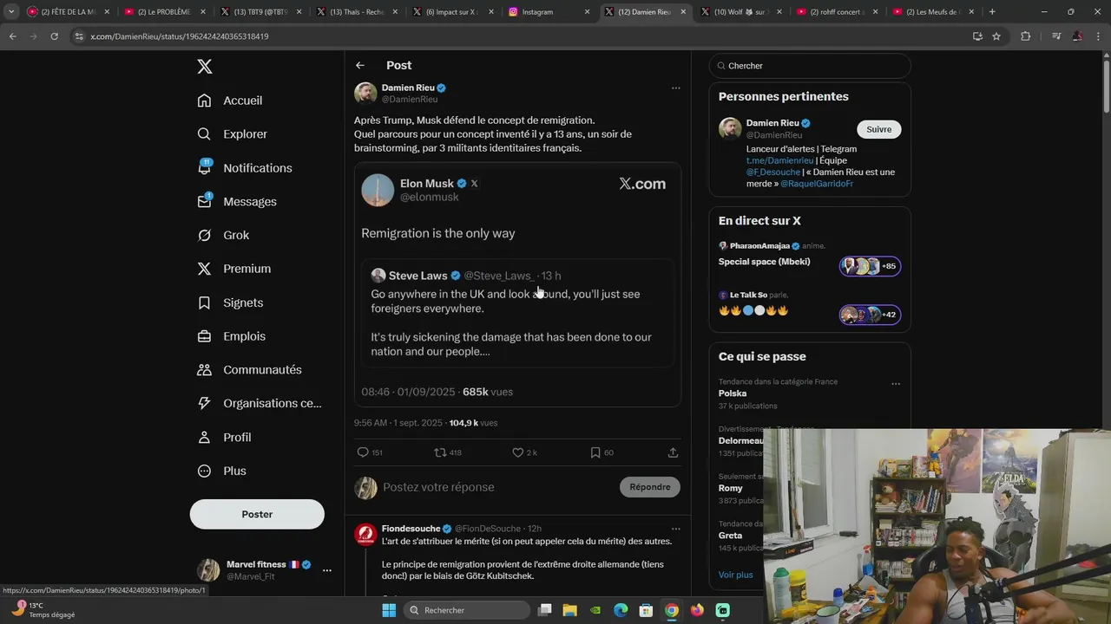Click the repost icon with 418
The height and width of the screenshot is (624, 1111).
pyautogui.click(x=448, y=452)
